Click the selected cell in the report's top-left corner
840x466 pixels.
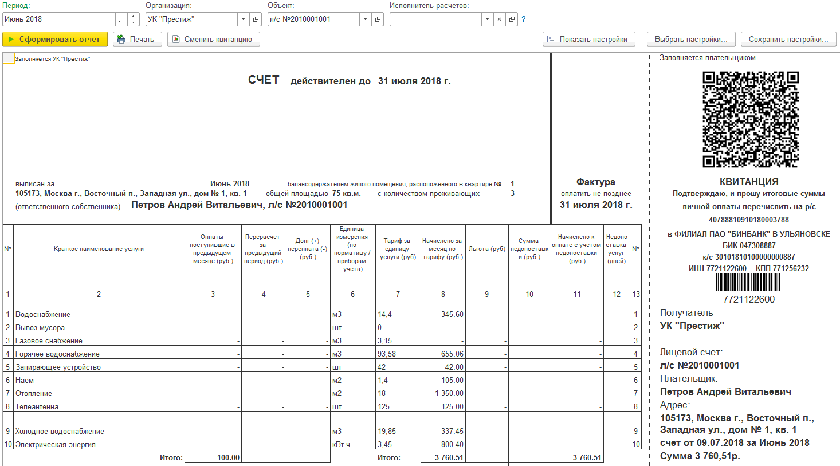[9, 58]
